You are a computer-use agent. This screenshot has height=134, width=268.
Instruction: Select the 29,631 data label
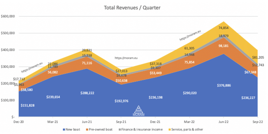(87, 50)
